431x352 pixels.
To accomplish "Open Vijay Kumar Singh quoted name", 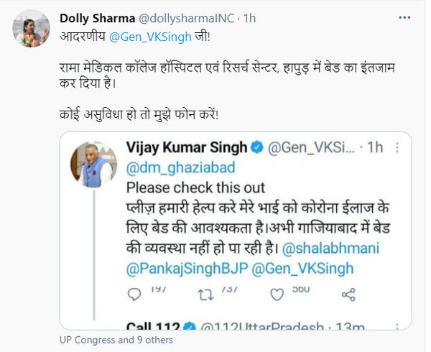I will [186, 149].
